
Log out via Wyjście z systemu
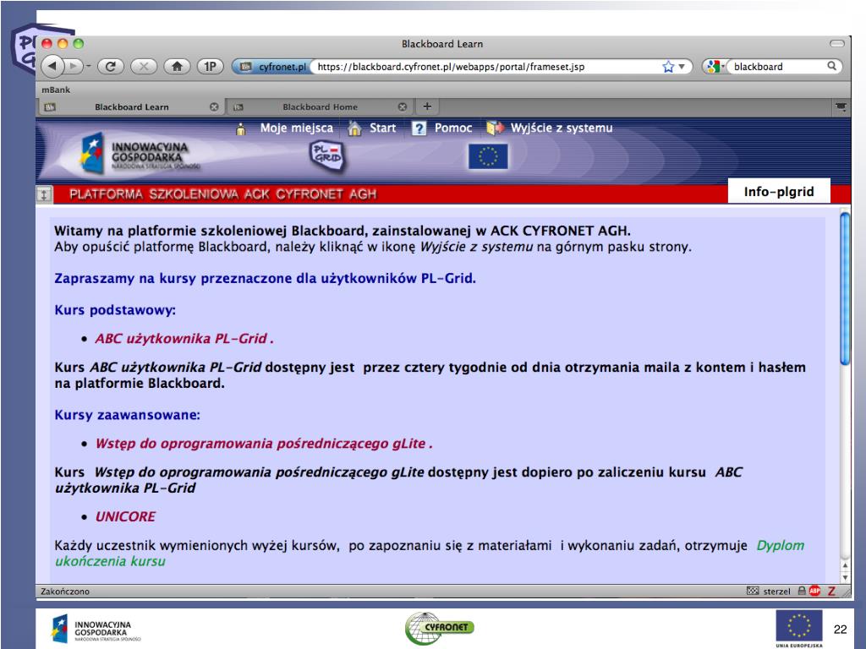point(562,128)
